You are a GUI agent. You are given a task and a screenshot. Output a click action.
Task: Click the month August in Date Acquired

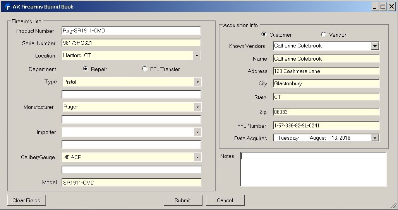click(317, 138)
